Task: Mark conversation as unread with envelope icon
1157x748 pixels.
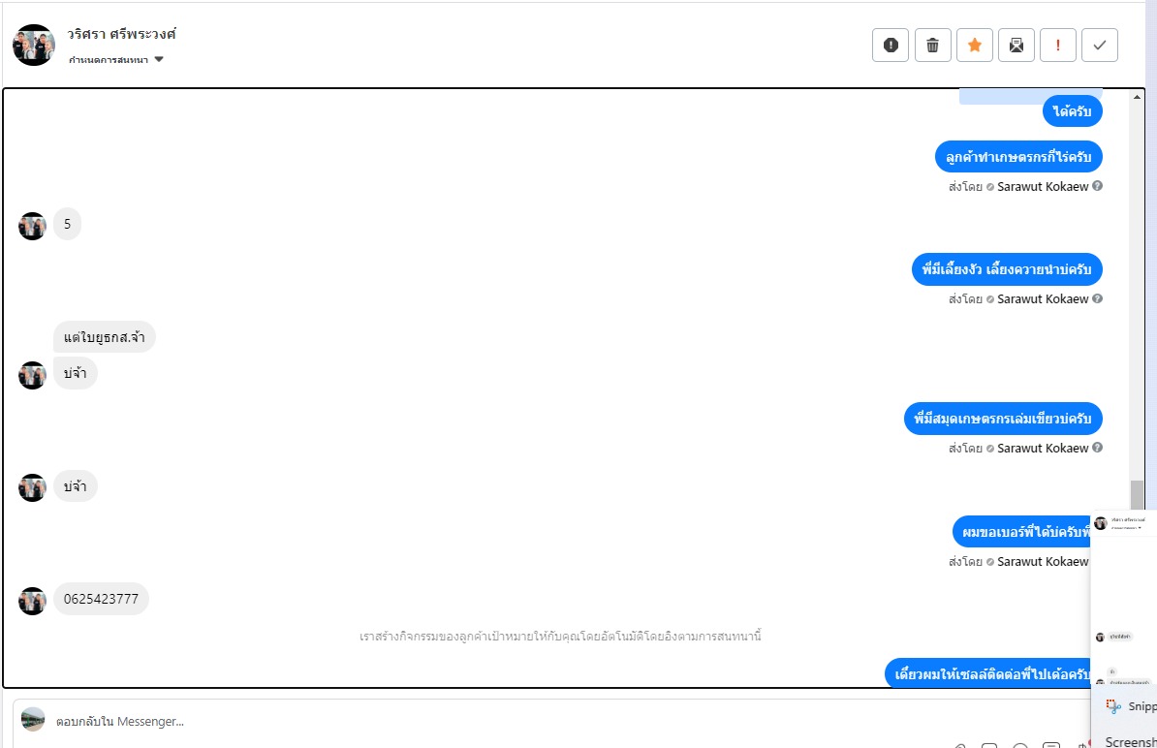Action: 1016,45
